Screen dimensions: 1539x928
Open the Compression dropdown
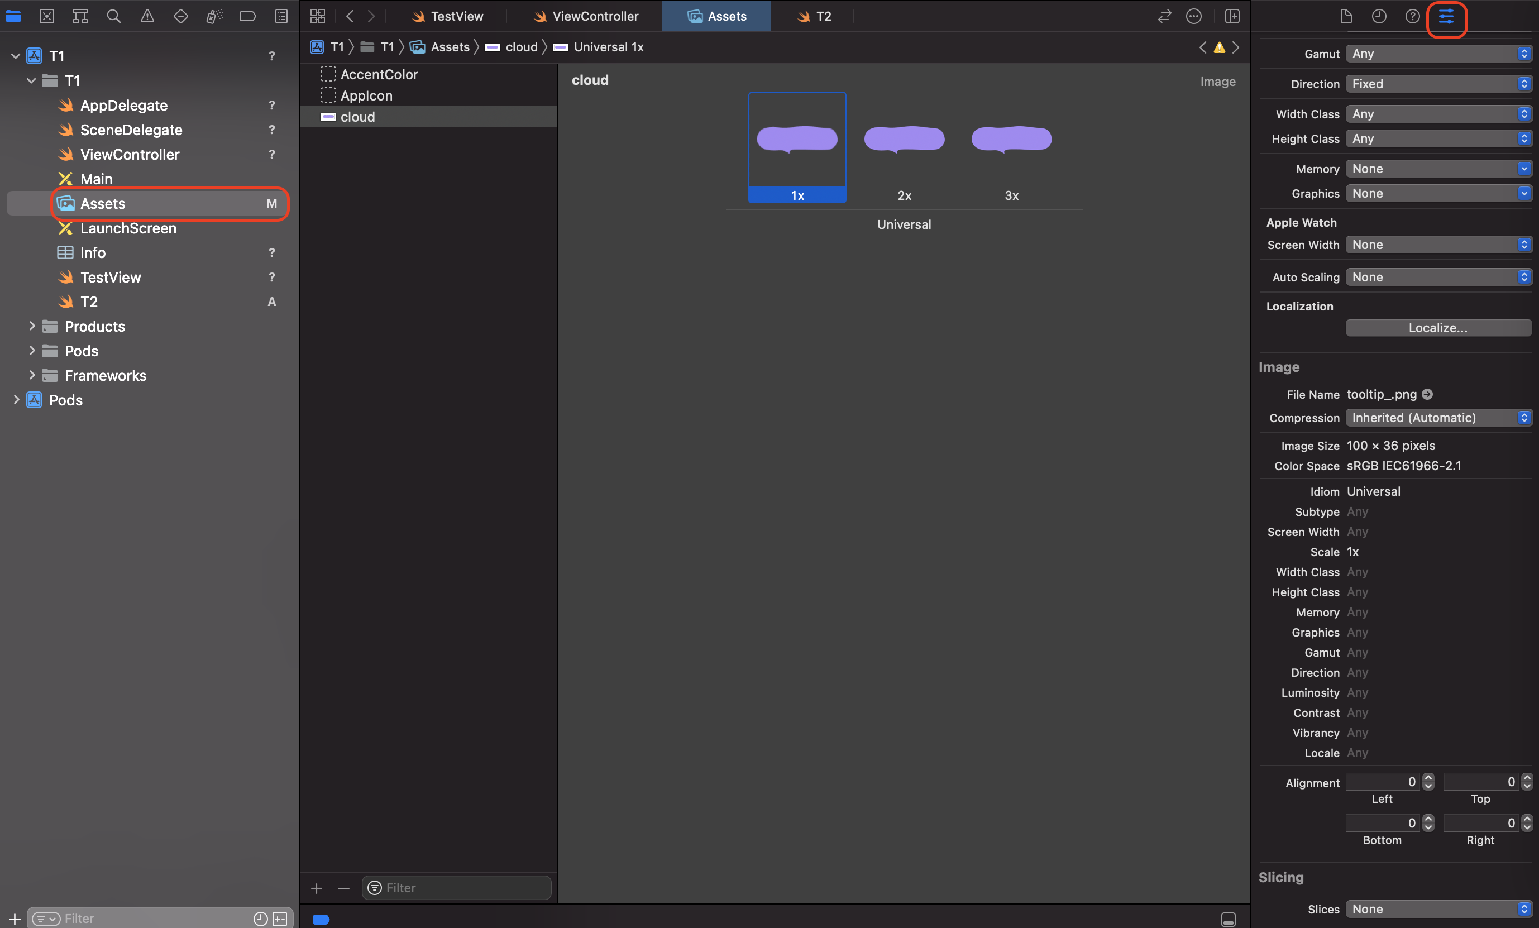(x=1438, y=418)
